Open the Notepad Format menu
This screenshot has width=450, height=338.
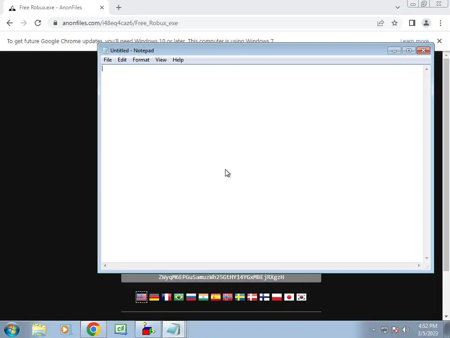(141, 60)
